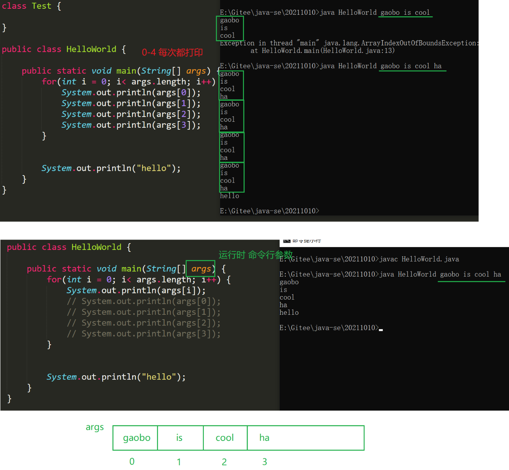Click 'public class HelloWorld {' in the lower code panel
Screen dimensions: 509x470
pyautogui.click(x=69, y=247)
